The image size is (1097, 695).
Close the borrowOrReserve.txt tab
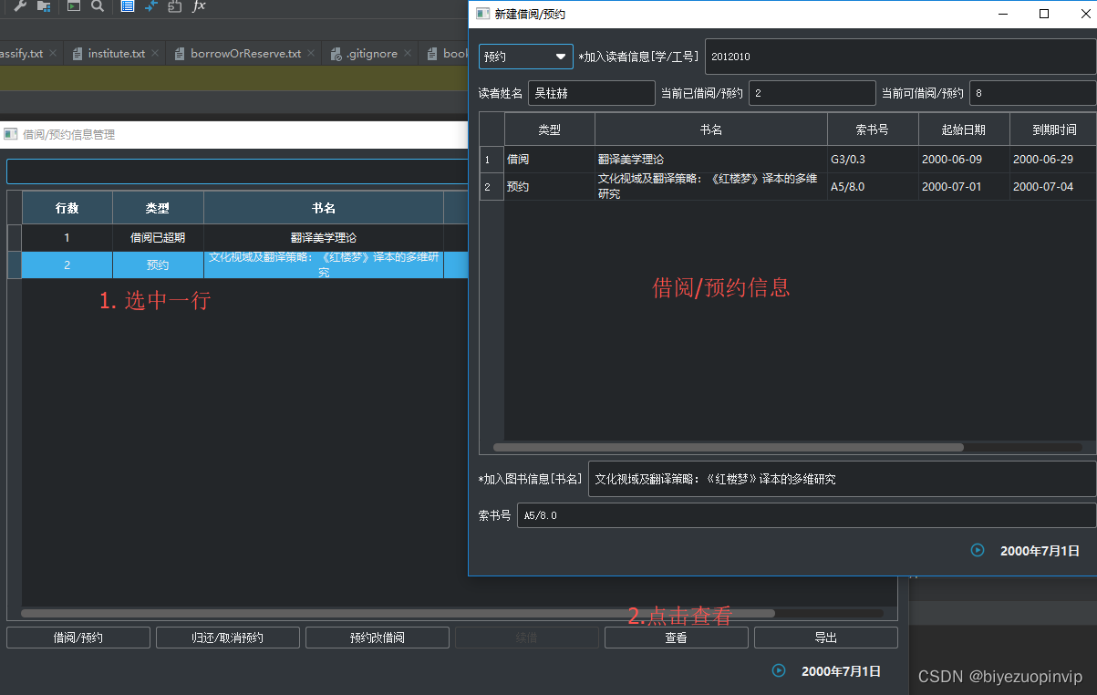coord(311,54)
